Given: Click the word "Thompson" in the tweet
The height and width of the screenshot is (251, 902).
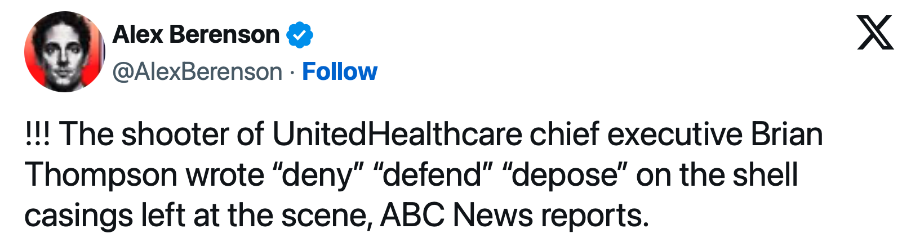Looking at the screenshot, I should 101,175.
